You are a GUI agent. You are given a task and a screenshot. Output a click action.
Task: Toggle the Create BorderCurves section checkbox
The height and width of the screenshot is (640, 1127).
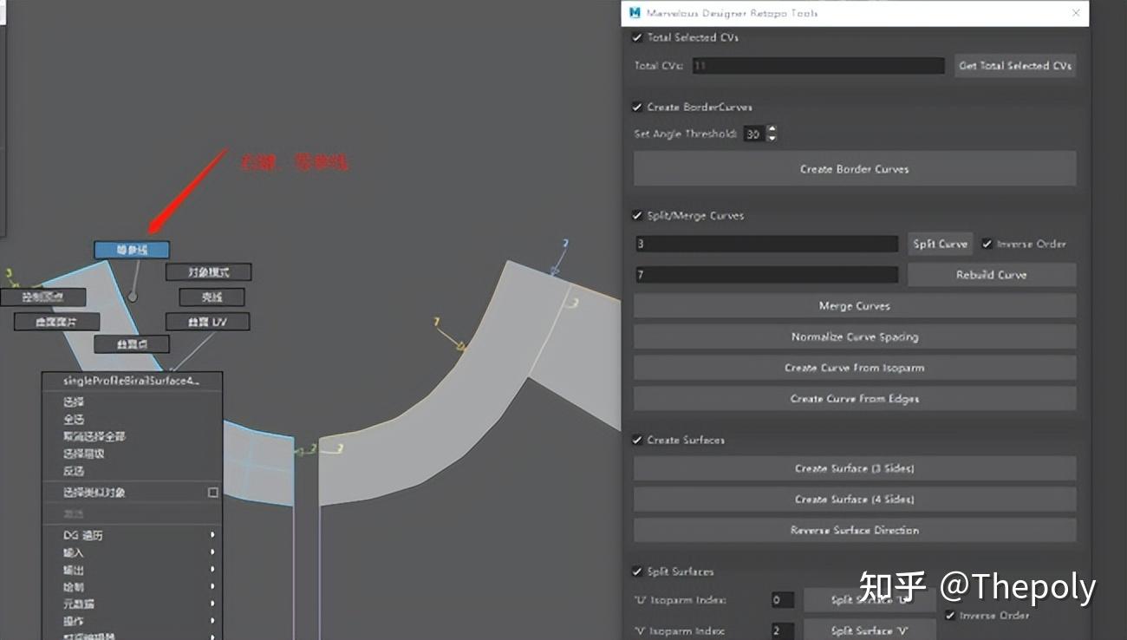(638, 107)
